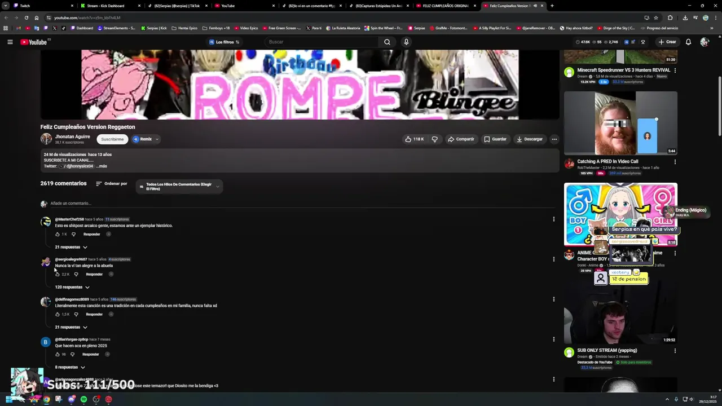Expand 8 respuestas thread
The image size is (722, 406).
pos(70,367)
